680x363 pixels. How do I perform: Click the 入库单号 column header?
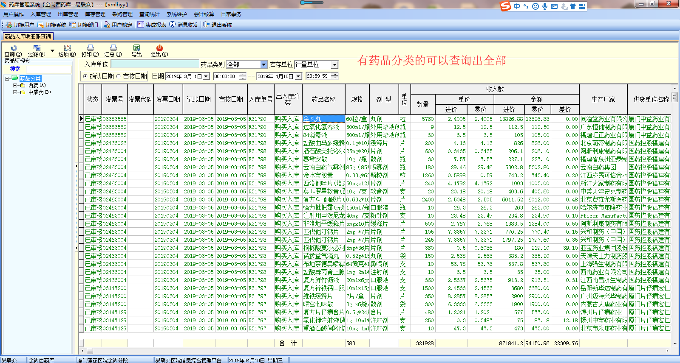[261, 99]
